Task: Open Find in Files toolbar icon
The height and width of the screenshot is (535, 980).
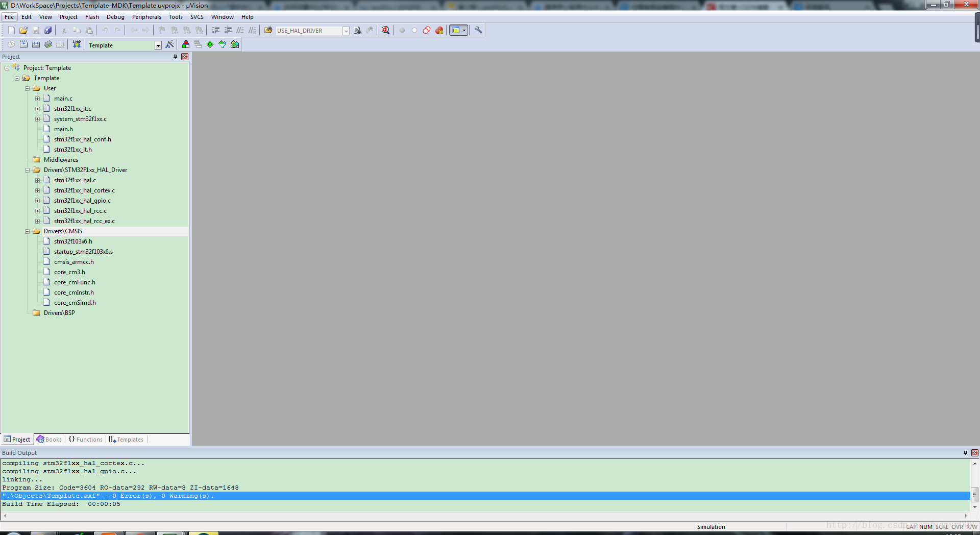Action: (268, 30)
